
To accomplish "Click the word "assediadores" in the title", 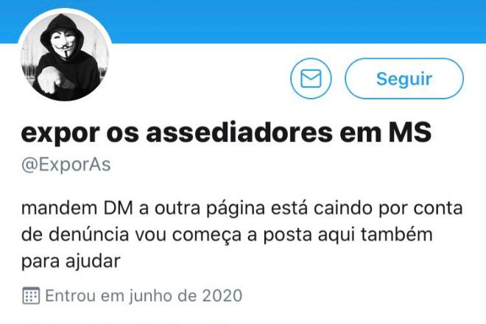I will (x=239, y=133).
